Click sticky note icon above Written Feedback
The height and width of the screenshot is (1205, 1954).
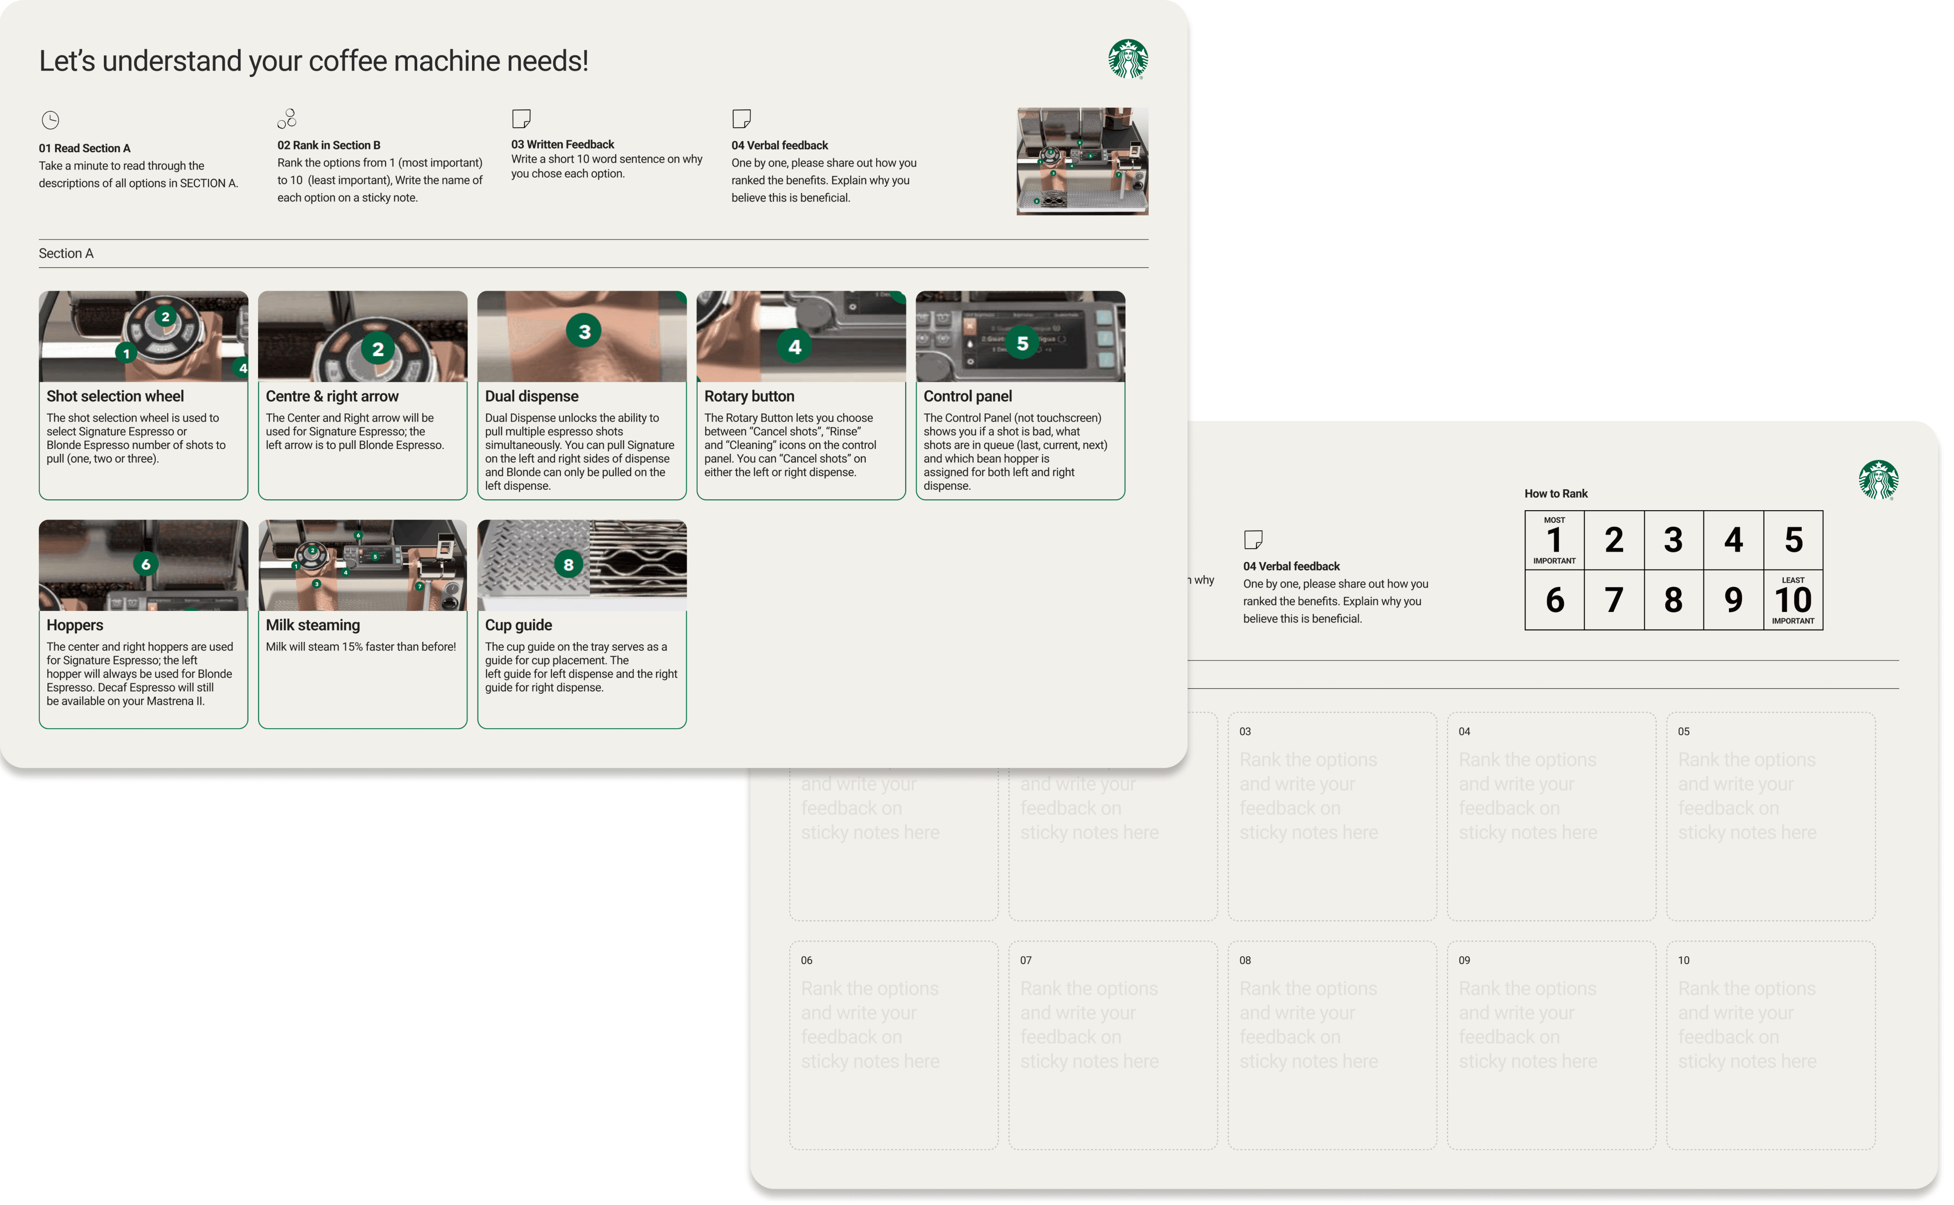[520, 119]
